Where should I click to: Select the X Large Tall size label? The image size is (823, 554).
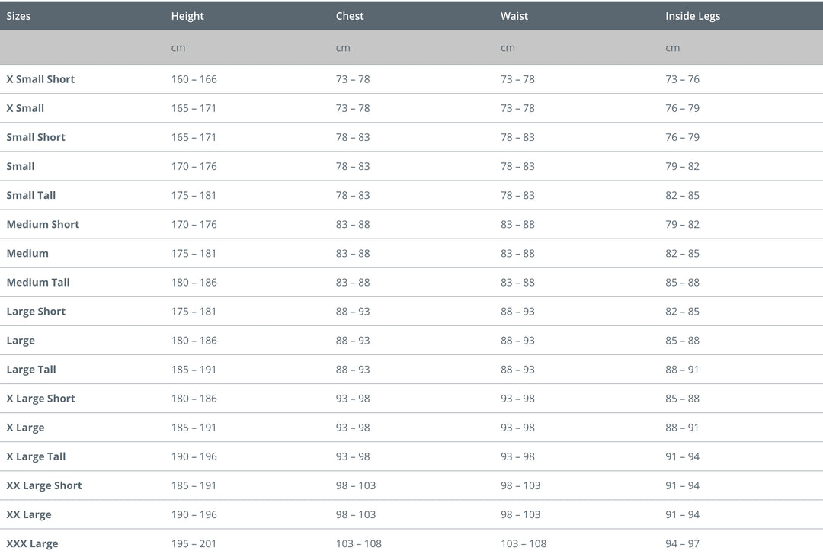pos(36,456)
